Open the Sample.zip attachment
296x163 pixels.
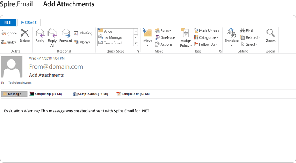click(46, 94)
